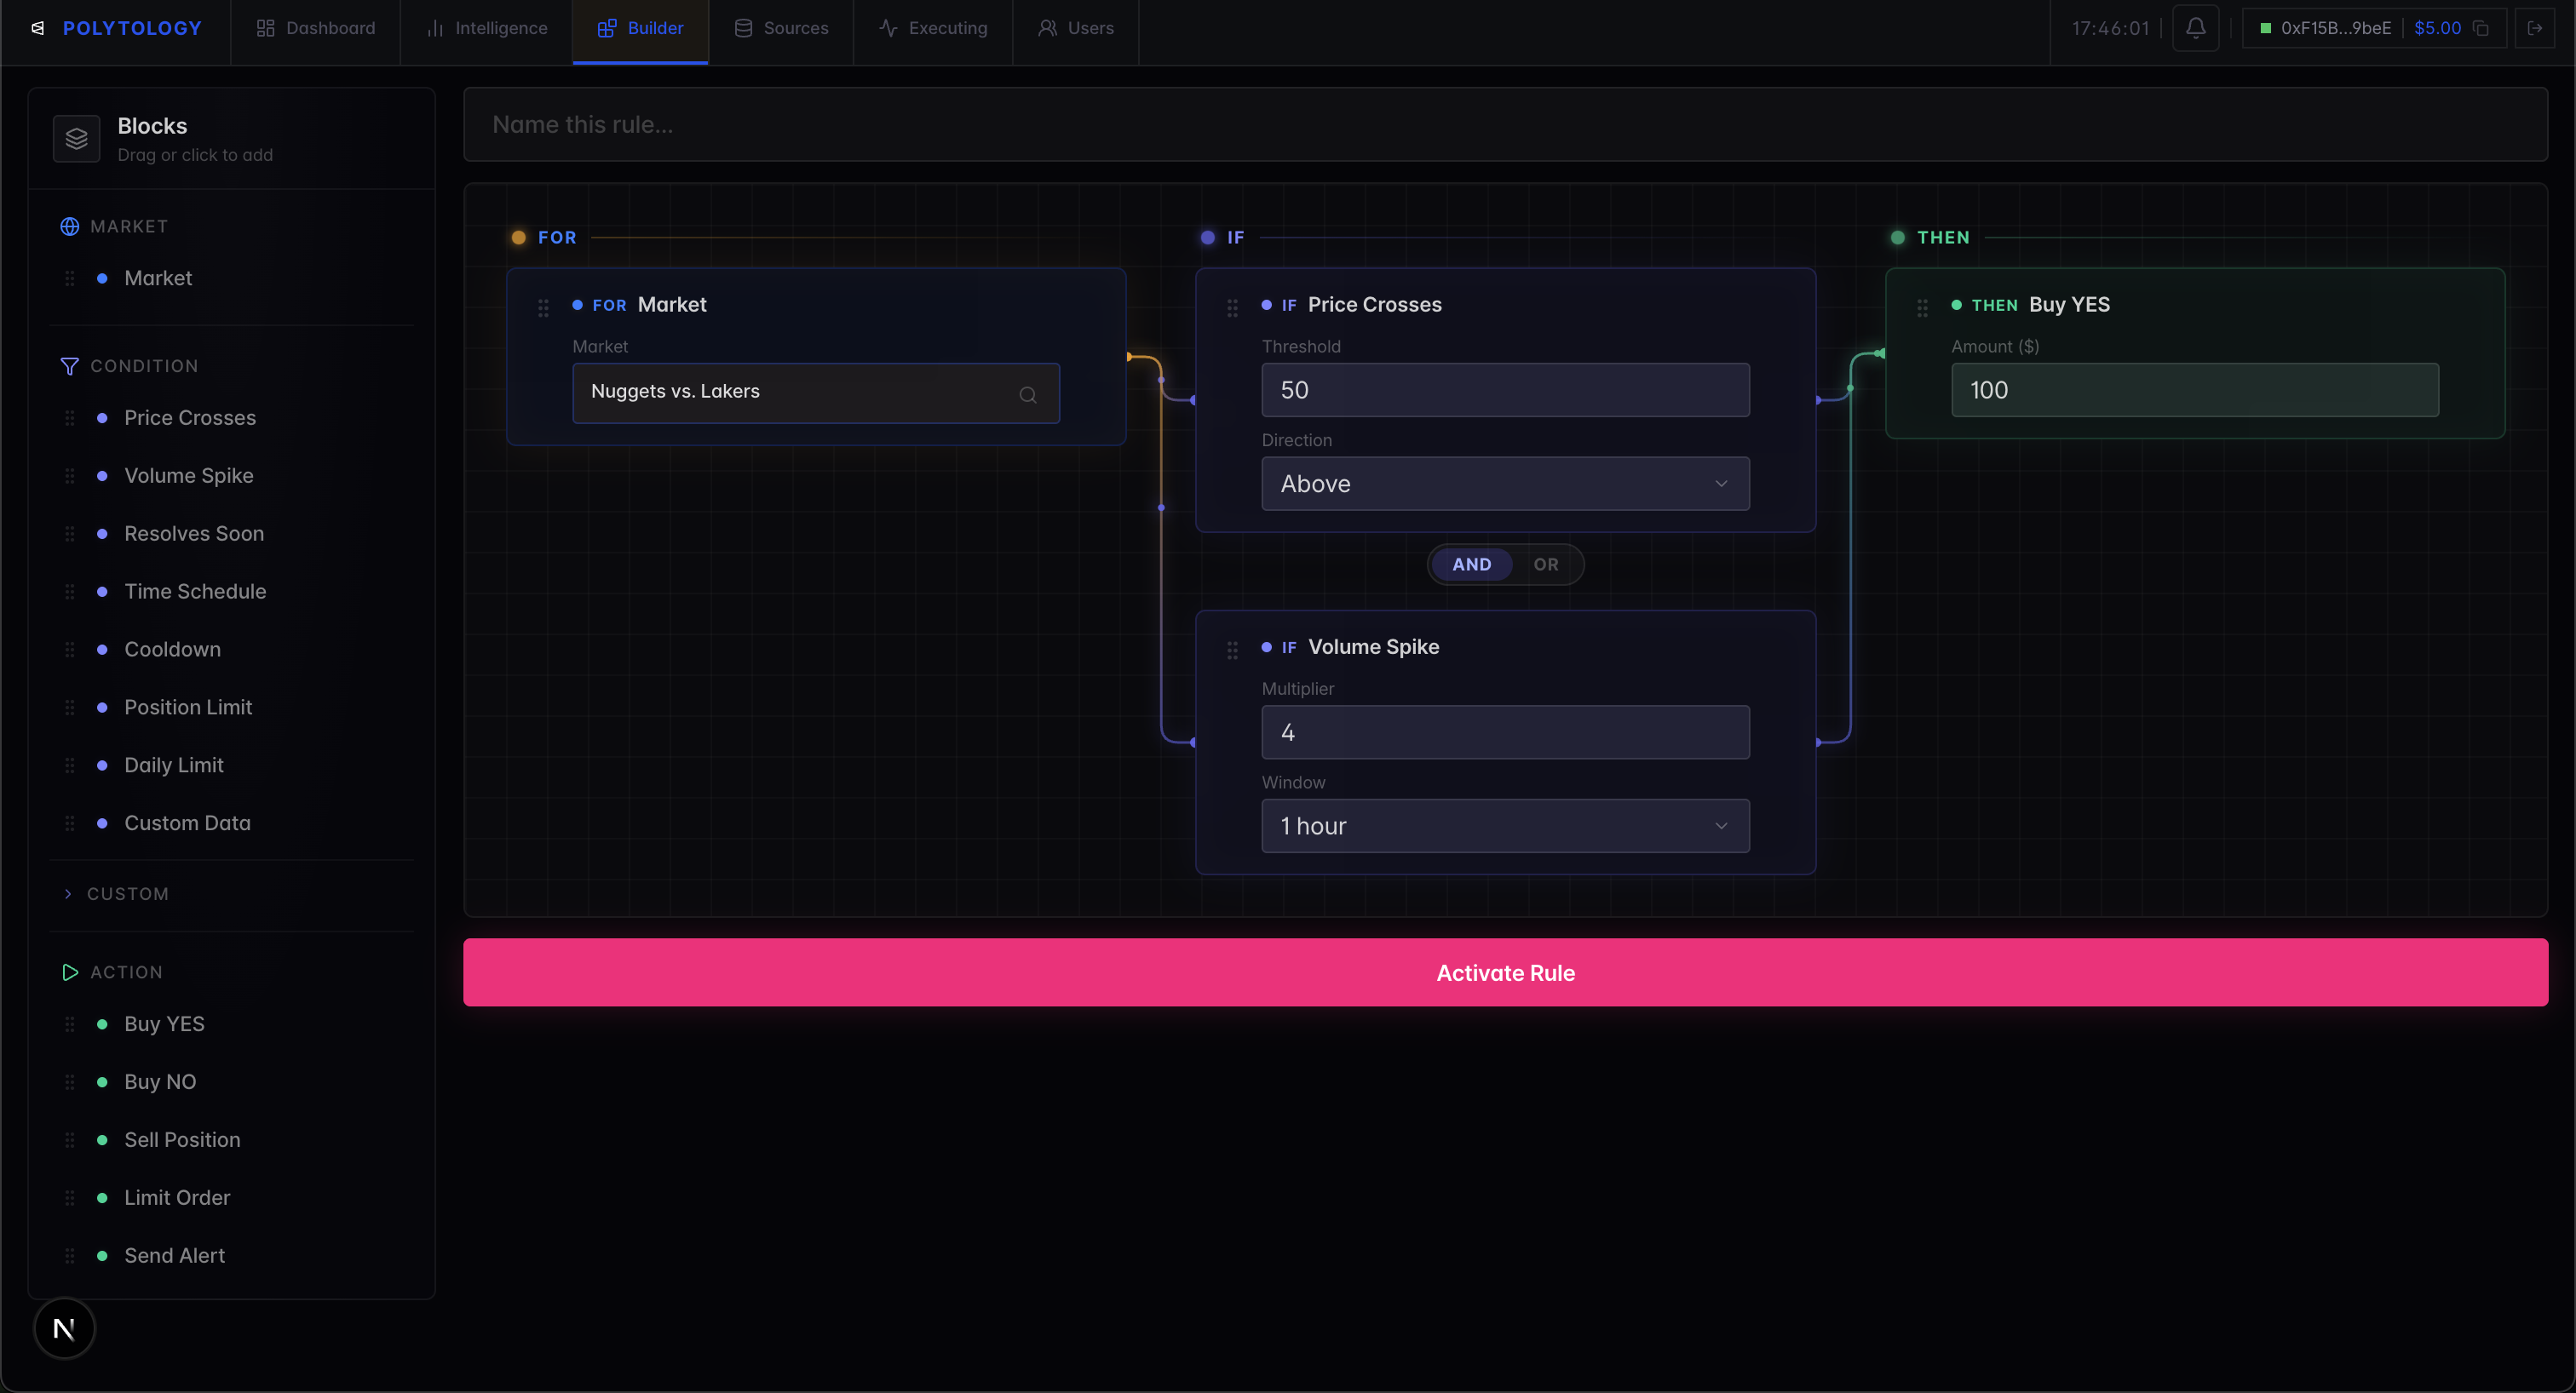Expand the CUSTOM blocks section
2576x1393 pixels.
tap(127, 893)
